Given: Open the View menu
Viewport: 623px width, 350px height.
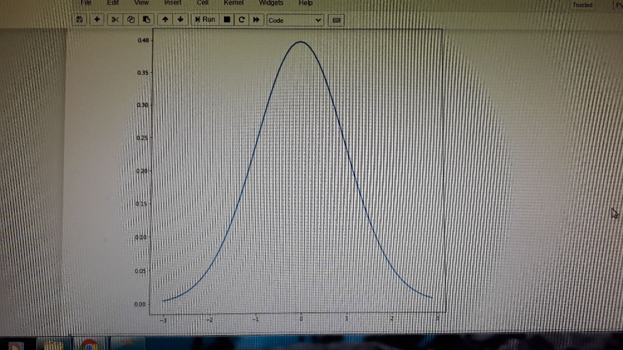Looking at the screenshot, I should tap(141, 3).
